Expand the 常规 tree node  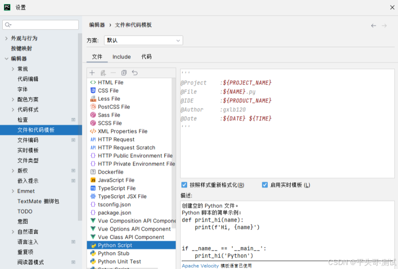click(x=13, y=69)
